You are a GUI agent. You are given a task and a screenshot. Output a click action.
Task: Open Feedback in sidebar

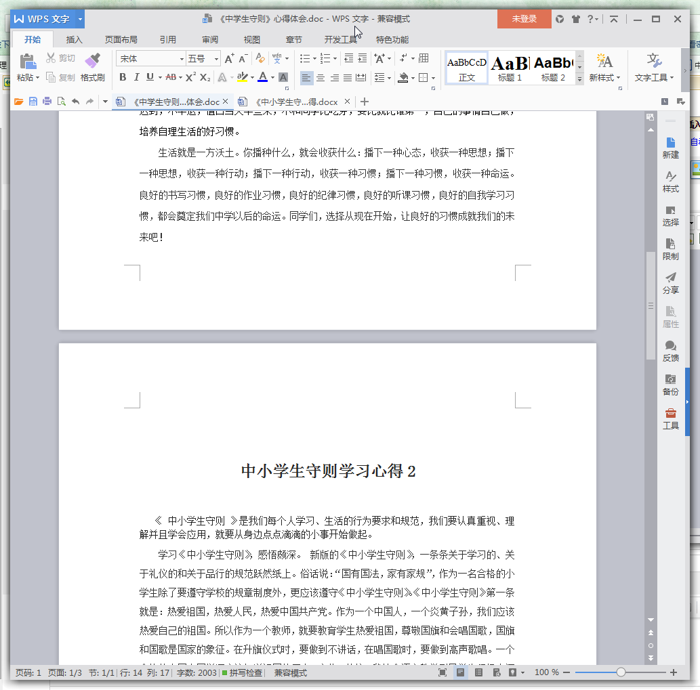coord(671,351)
